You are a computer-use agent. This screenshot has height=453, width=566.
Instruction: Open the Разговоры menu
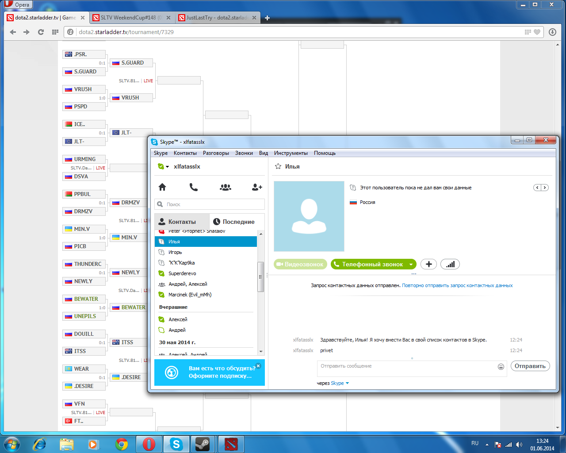tap(216, 153)
